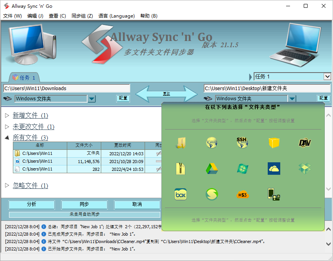Expand the 未更改文件 (1) group
This screenshot has height=261, width=333.
pyautogui.click(x=7, y=126)
